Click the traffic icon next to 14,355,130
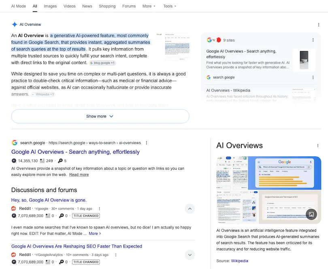The height and width of the screenshot is (269, 328). [x=14, y=161]
